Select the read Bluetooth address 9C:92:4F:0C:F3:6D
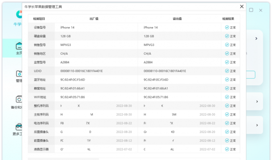 point(156,80)
